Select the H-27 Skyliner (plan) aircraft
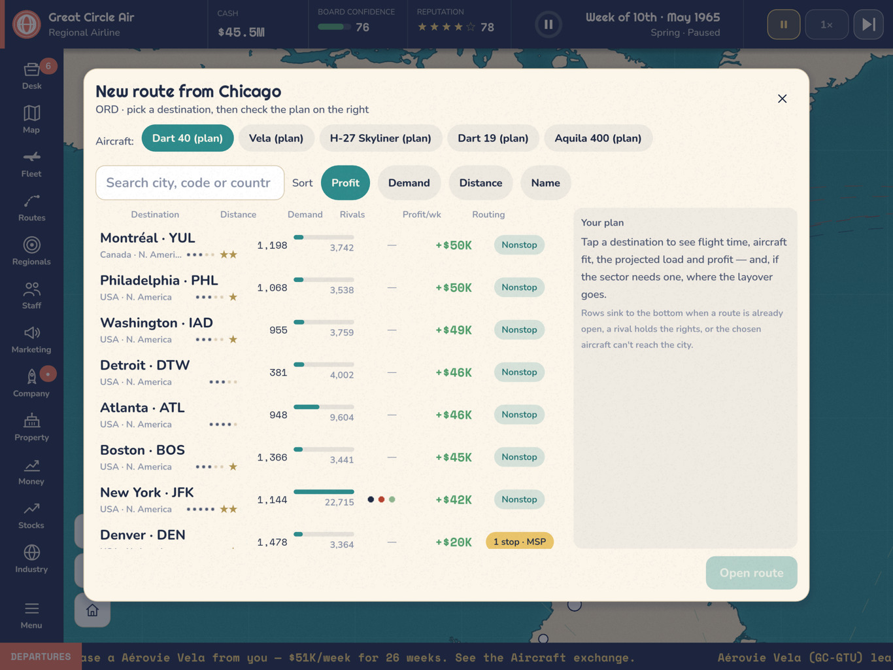This screenshot has height=670, width=893. click(x=380, y=138)
